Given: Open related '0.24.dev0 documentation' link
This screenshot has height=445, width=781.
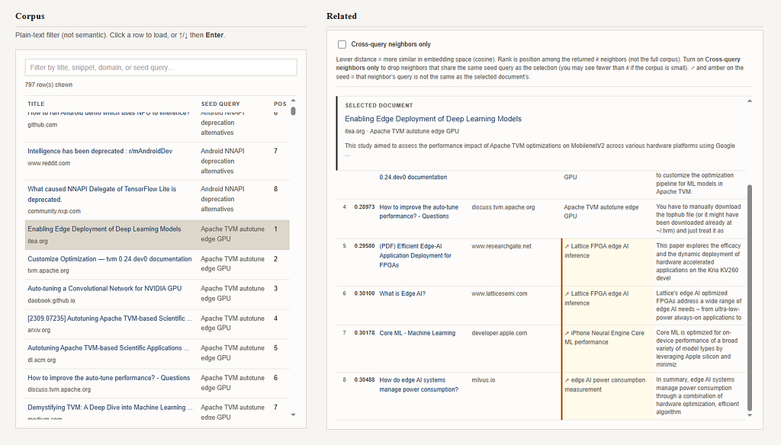Looking at the screenshot, I should click(x=413, y=178).
